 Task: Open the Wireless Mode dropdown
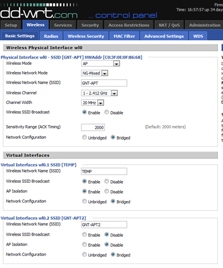[101, 64]
